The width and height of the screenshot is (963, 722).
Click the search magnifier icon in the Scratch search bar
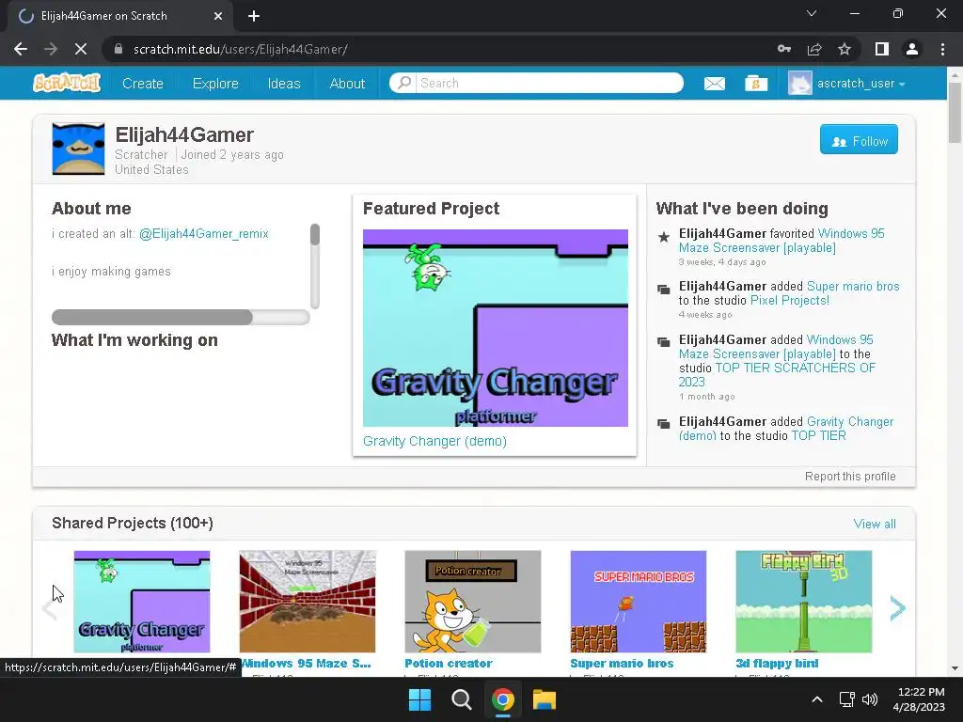pos(404,83)
